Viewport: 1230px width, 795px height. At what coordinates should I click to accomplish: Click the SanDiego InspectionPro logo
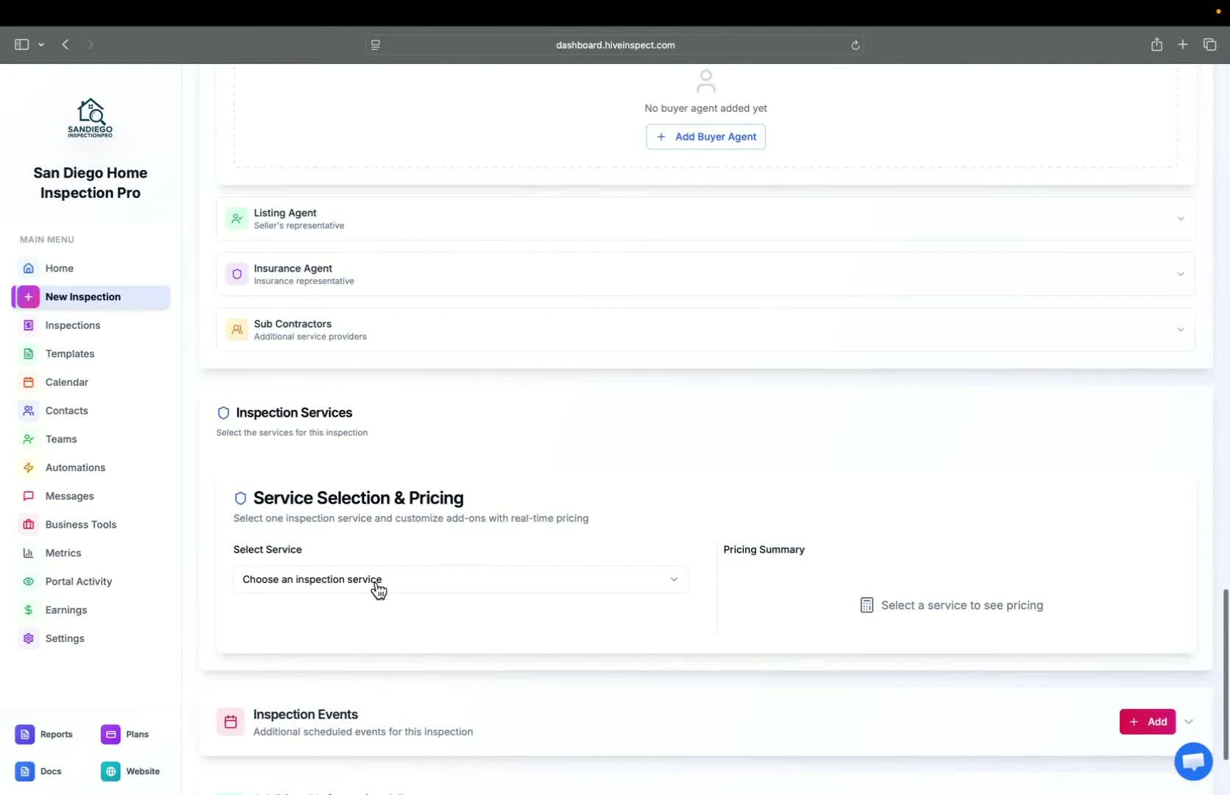pyautogui.click(x=90, y=118)
